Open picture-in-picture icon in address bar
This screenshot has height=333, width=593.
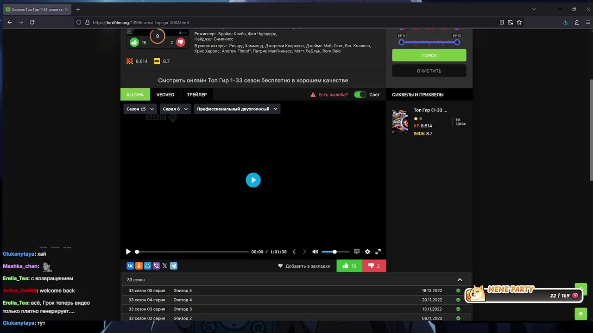511,22
